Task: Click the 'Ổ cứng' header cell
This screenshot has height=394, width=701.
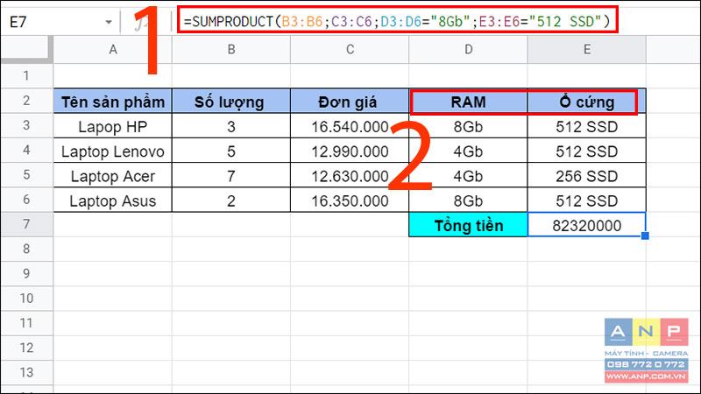Action: point(586,101)
